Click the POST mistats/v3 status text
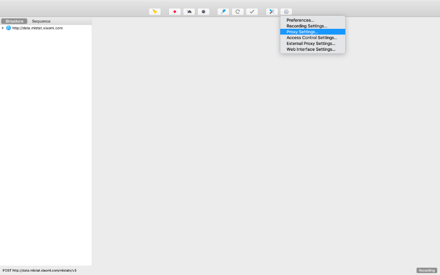The height and width of the screenshot is (275, 440). click(x=39, y=271)
